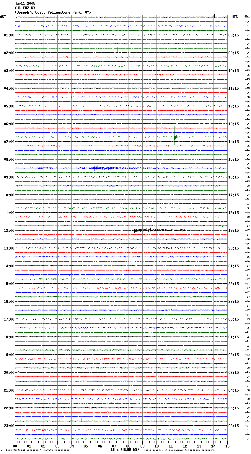
Task: Click the 06:15 UTC time label
Action: (x=234, y=426)
